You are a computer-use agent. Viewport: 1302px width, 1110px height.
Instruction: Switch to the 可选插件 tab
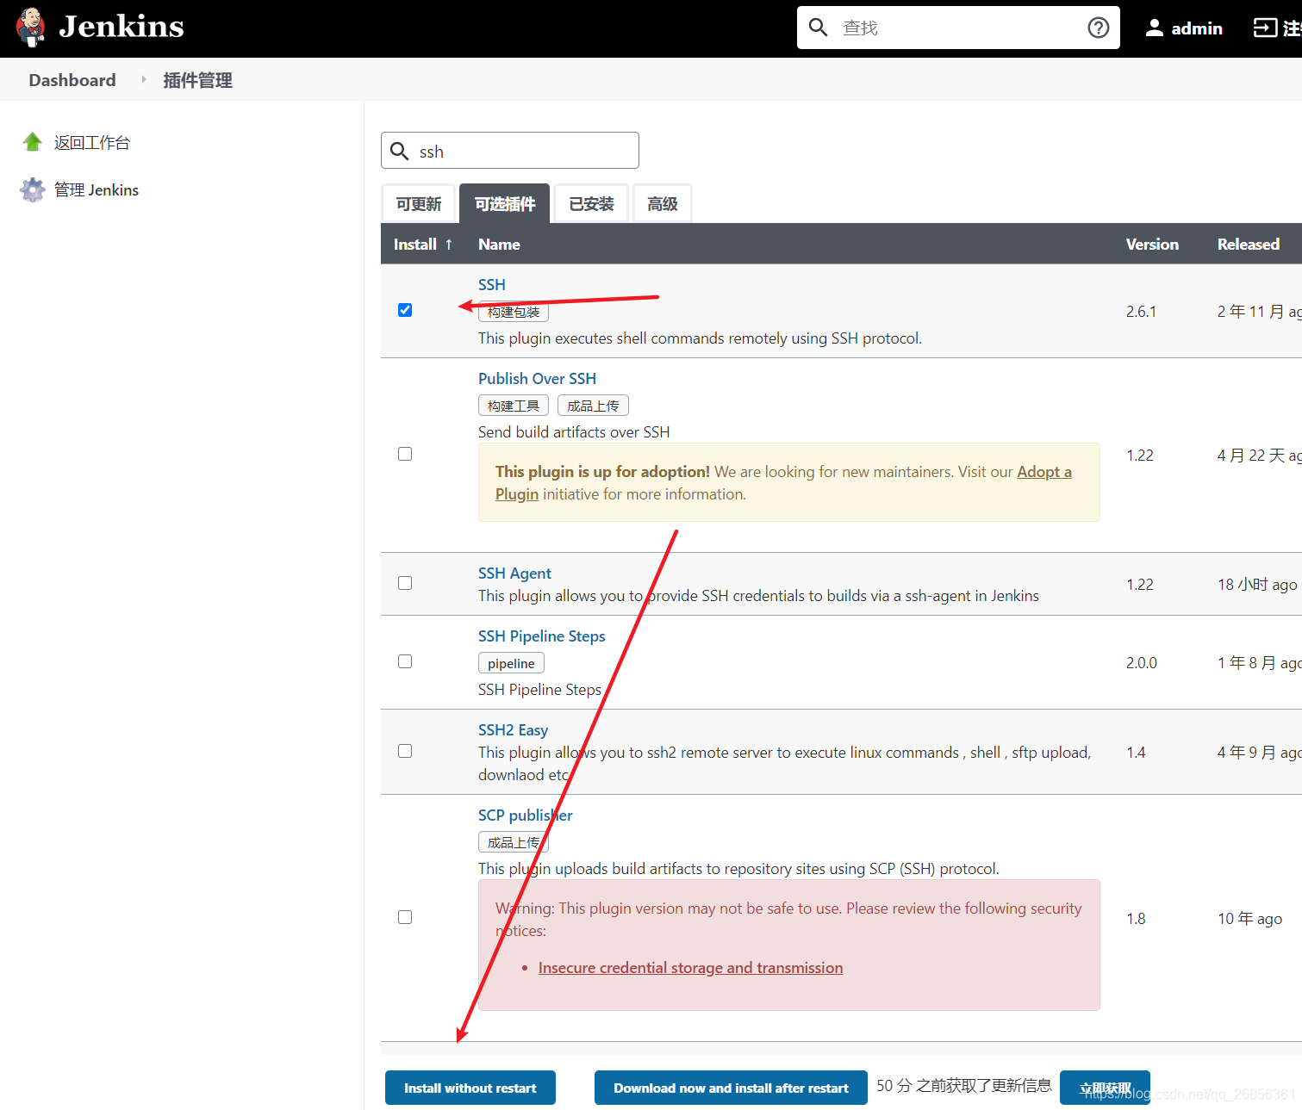coord(505,204)
